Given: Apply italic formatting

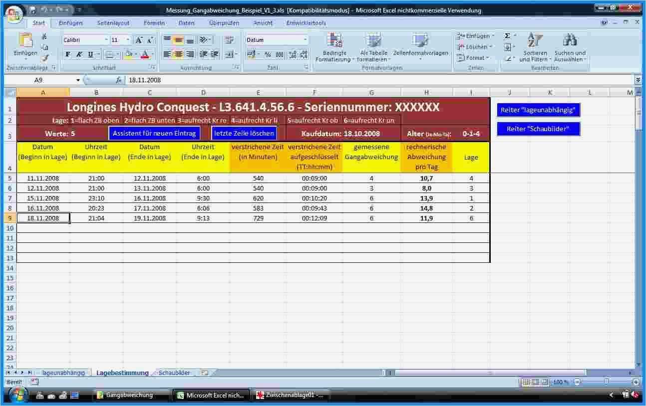Looking at the screenshot, I should coord(79,54).
